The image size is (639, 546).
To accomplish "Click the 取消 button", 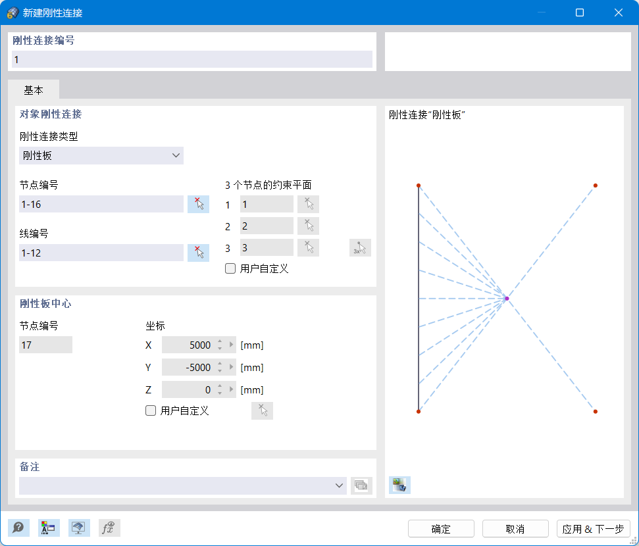I will [515, 529].
